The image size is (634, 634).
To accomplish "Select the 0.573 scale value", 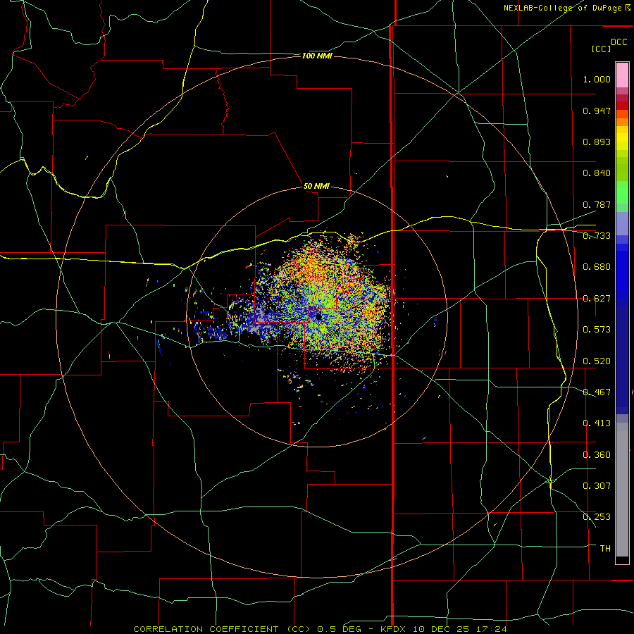I will [x=597, y=330].
